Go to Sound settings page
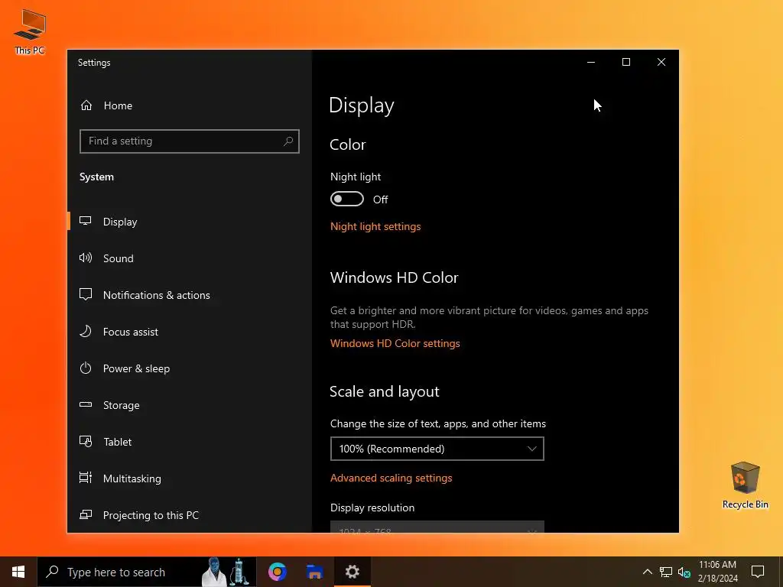This screenshot has height=587, width=783. coord(190,258)
